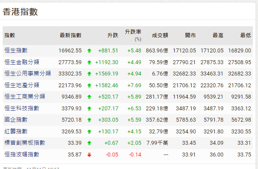Screen dimensions: 258x169
Task: Open the 標普創業板指數 link
Action: tap(25, 143)
